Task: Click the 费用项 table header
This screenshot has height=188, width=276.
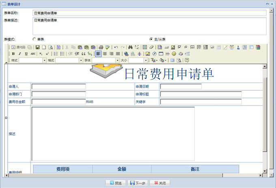Action: tap(63, 169)
